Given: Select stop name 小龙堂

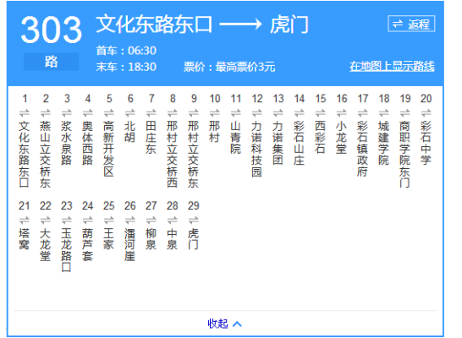Looking at the screenshot, I should (341, 138).
